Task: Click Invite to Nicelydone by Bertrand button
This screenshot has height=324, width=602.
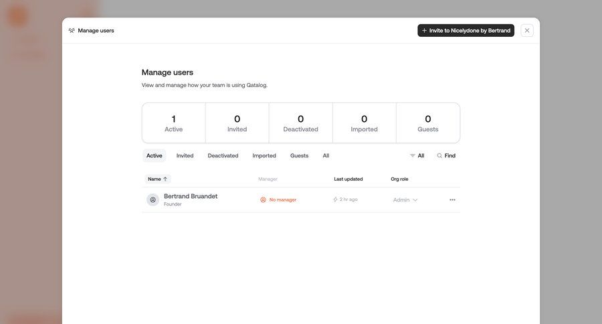Action: pyautogui.click(x=466, y=30)
